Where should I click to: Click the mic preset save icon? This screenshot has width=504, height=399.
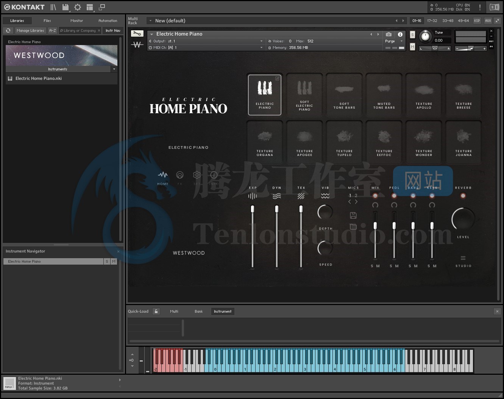pos(353,215)
